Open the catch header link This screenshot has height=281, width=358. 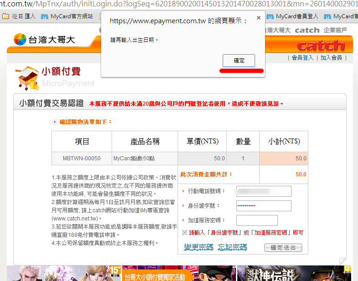(x=307, y=30)
